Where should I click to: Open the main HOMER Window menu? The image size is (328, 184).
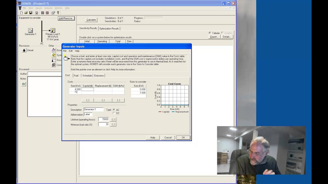(x=58, y=8)
